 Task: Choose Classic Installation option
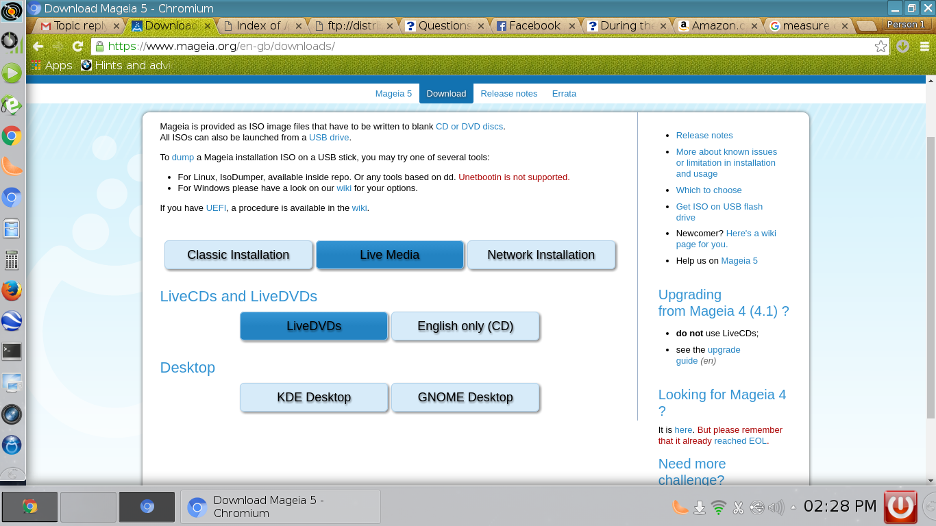238,255
